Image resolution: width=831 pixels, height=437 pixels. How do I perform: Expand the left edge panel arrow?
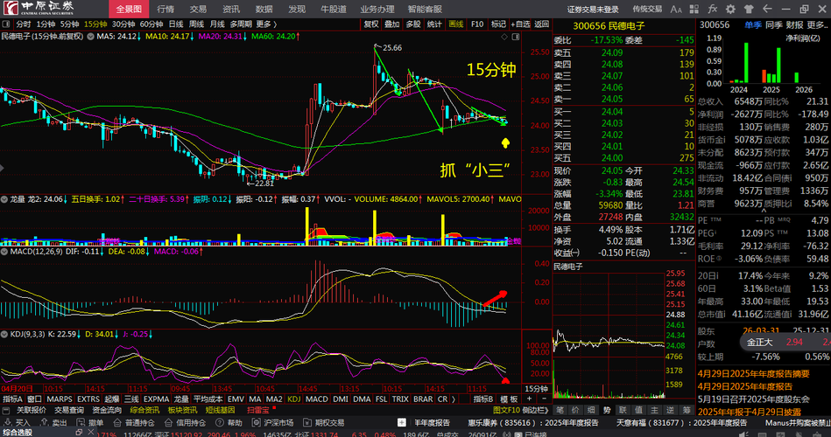pos(2,168)
